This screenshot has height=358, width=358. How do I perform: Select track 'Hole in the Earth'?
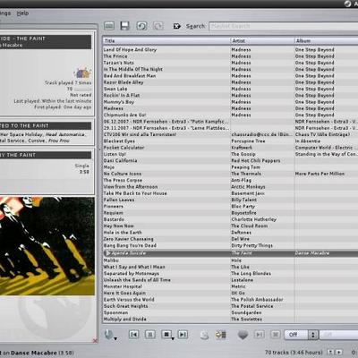123,233
